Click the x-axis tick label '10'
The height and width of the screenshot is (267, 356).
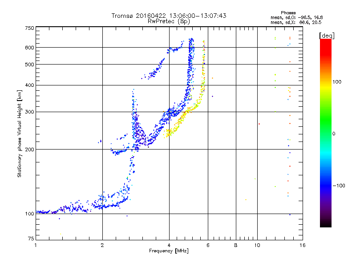[x=257, y=245]
